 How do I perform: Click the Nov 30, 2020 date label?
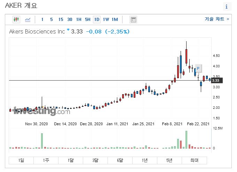(x=37, y=124)
